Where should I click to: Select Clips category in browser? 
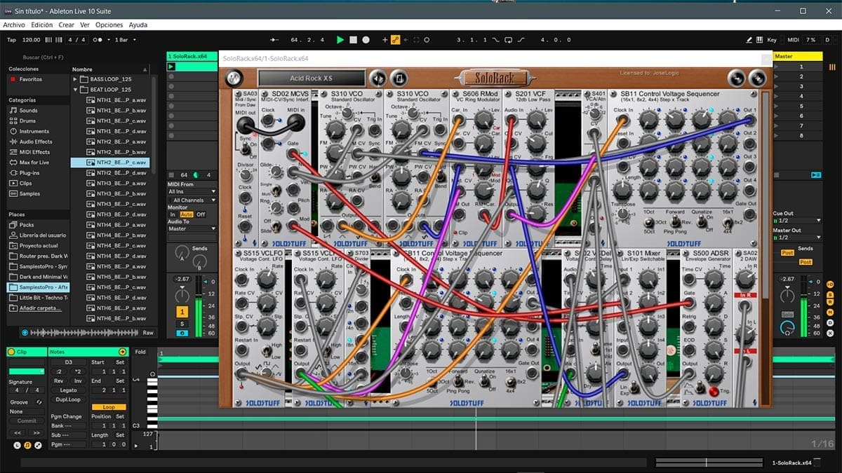[25, 183]
